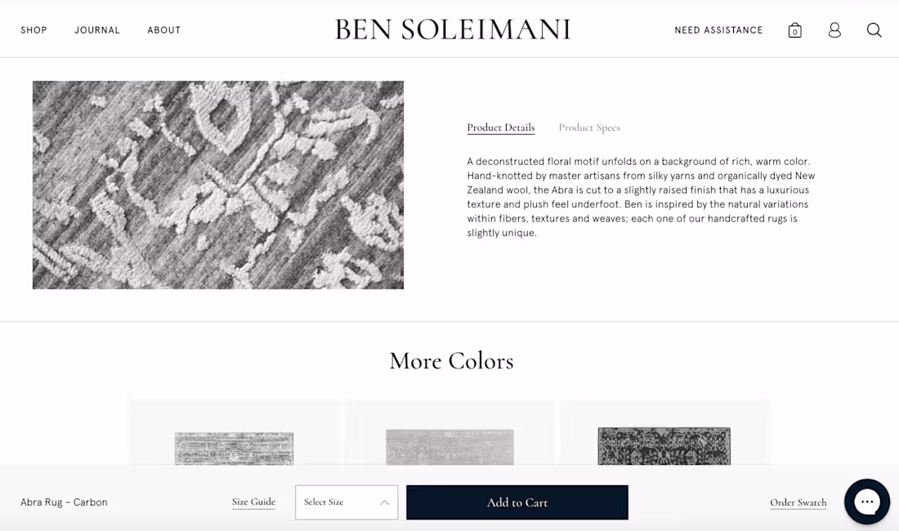
Task: Click the Order Swatch link
Action: click(x=798, y=502)
